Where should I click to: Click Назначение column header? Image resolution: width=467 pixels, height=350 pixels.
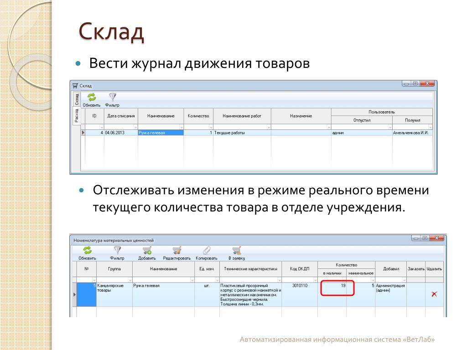point(301,116)
